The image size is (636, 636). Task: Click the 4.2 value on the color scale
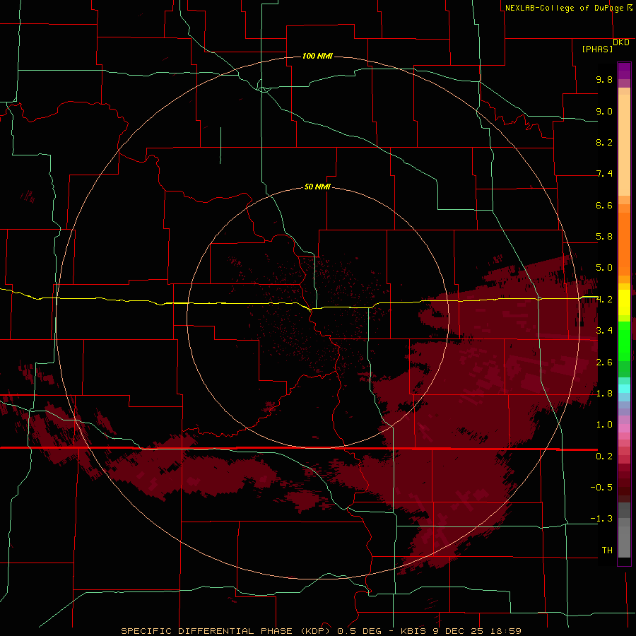[x=604, y=300]
